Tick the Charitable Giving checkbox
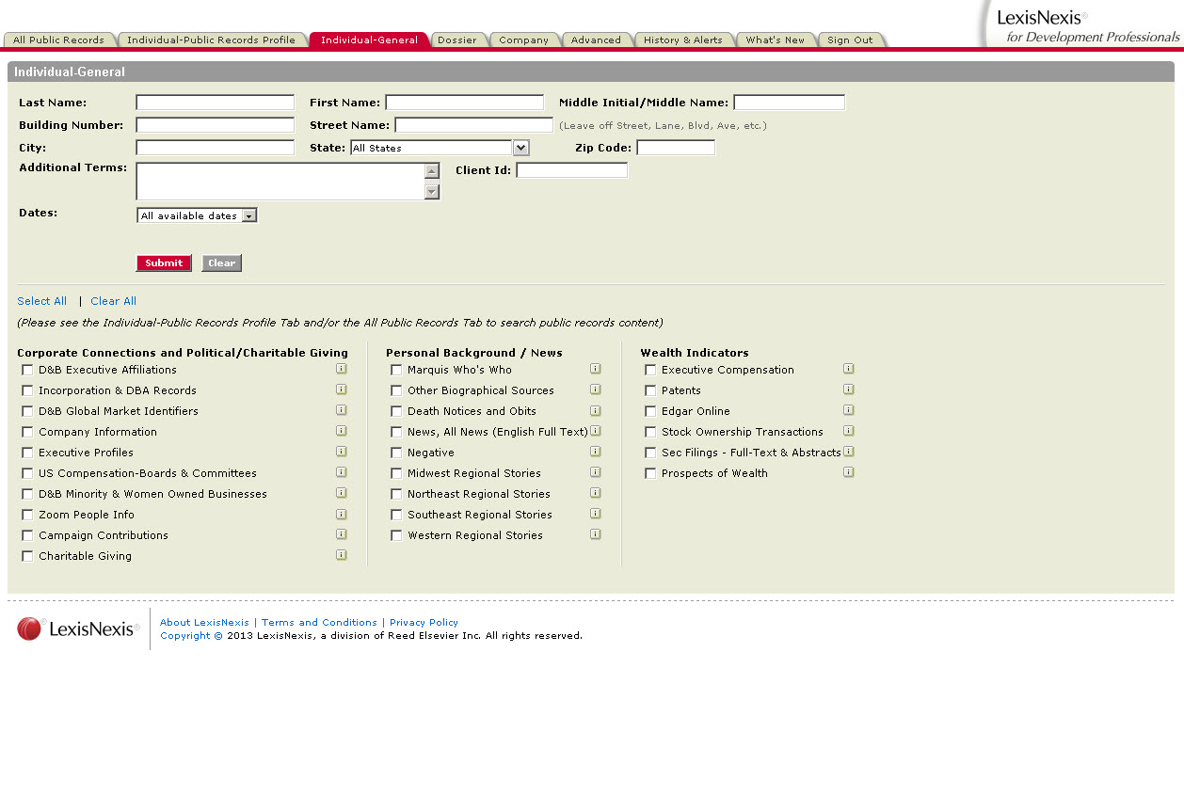Screen dimensions: 1184x795 click(27, 556)
